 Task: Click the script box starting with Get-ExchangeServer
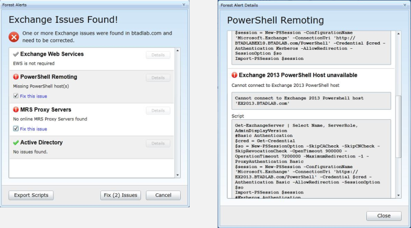click(311, 159)
